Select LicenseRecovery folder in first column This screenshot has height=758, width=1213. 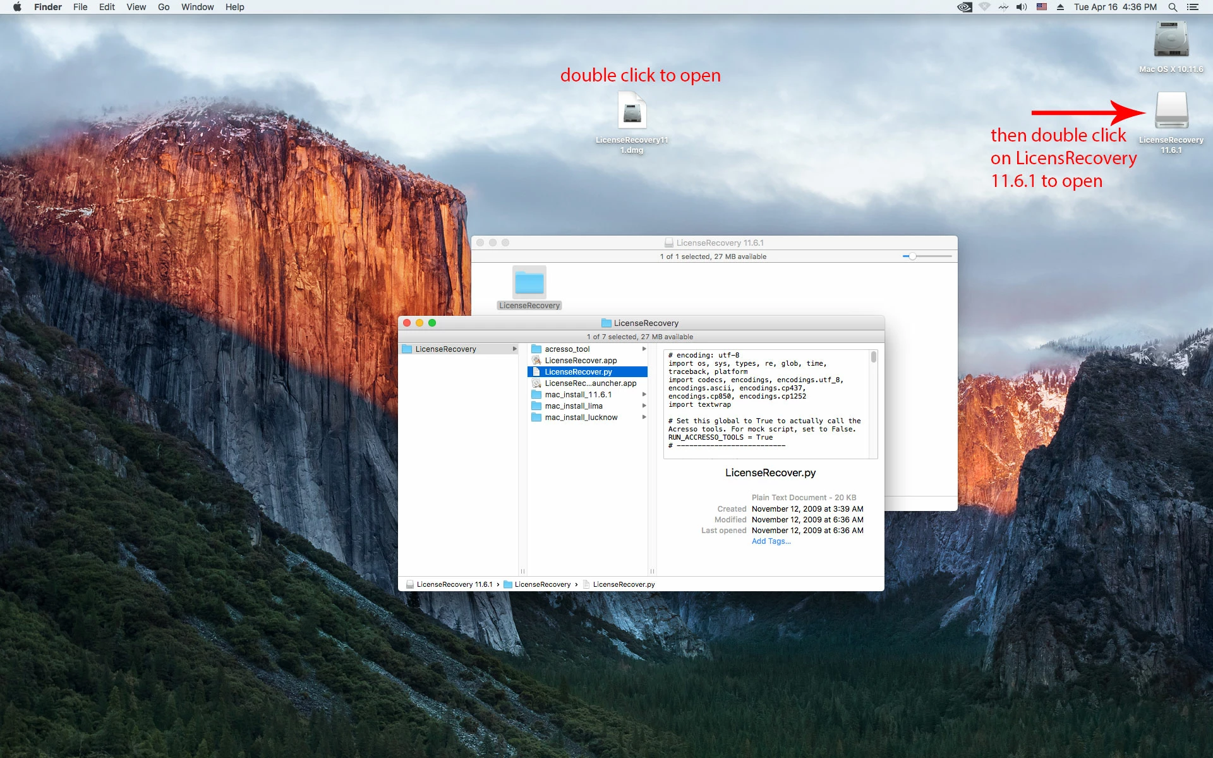point(446,349)
